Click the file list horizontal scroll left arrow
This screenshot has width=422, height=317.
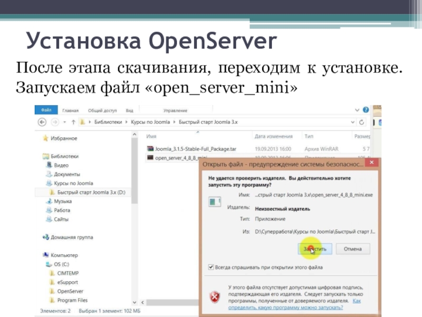(142, 302)
